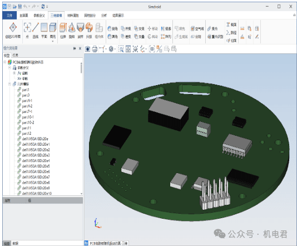The width and height of the screenshot is (297, 246).
Task: Click the boolean Subtract tool
Action: [126, 36]
